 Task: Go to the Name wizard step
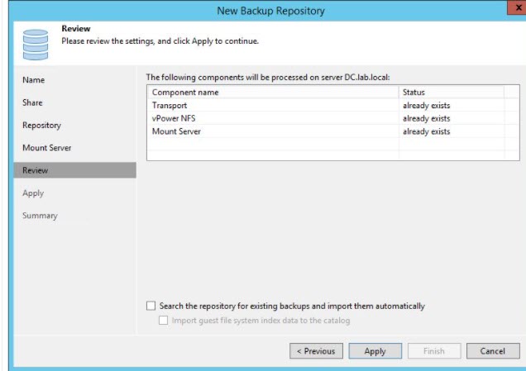point(34,80)
